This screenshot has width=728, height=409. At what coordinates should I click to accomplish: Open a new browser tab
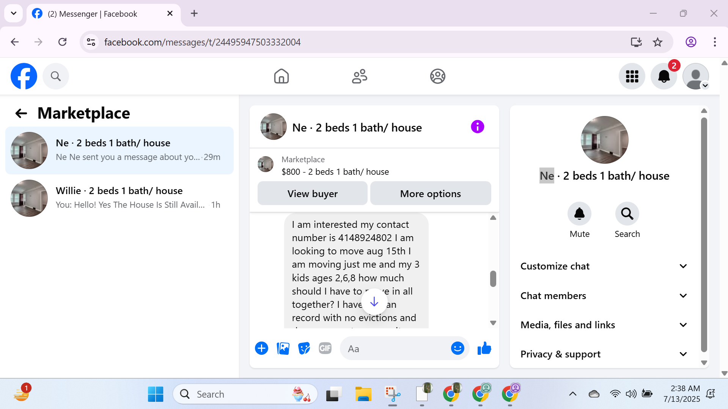(194, 14)
